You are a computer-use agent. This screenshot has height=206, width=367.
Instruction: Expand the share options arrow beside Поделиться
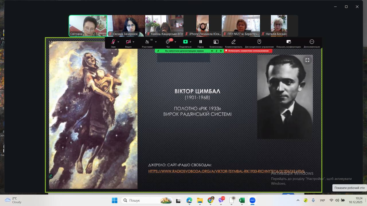191,42
